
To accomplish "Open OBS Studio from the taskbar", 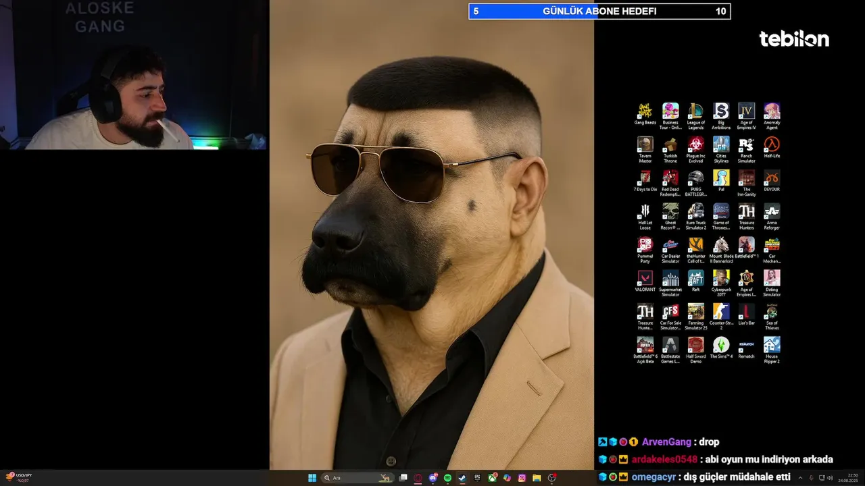I will pyautogui.click(x=551, y=478).
